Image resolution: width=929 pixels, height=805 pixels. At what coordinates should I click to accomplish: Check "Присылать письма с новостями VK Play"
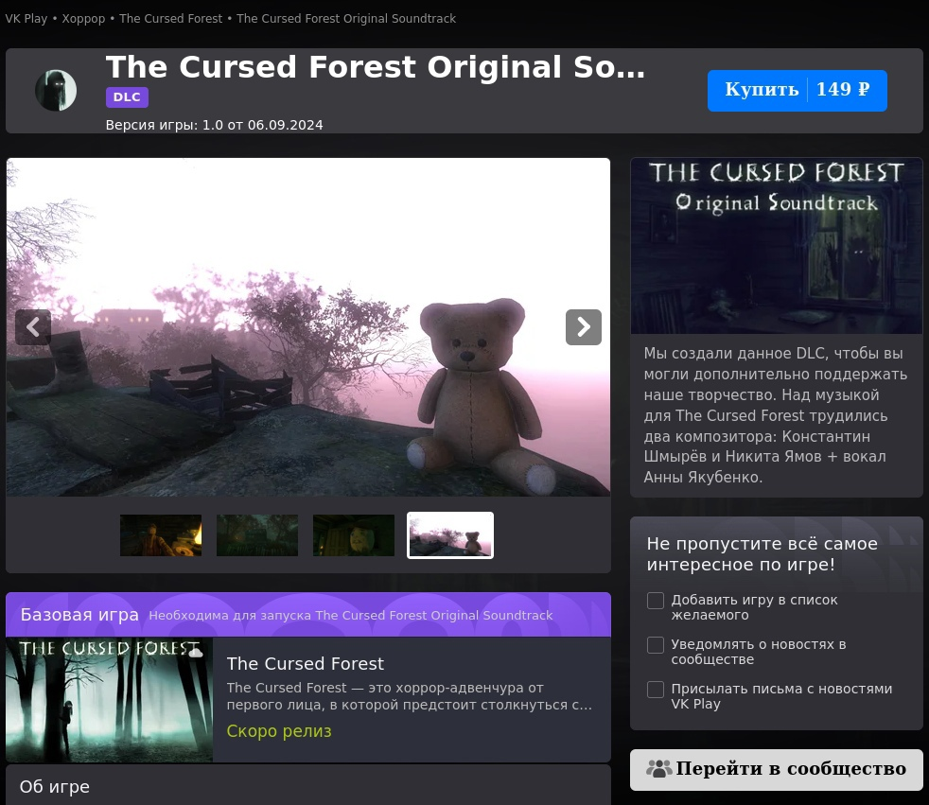(x=655, y=690)
